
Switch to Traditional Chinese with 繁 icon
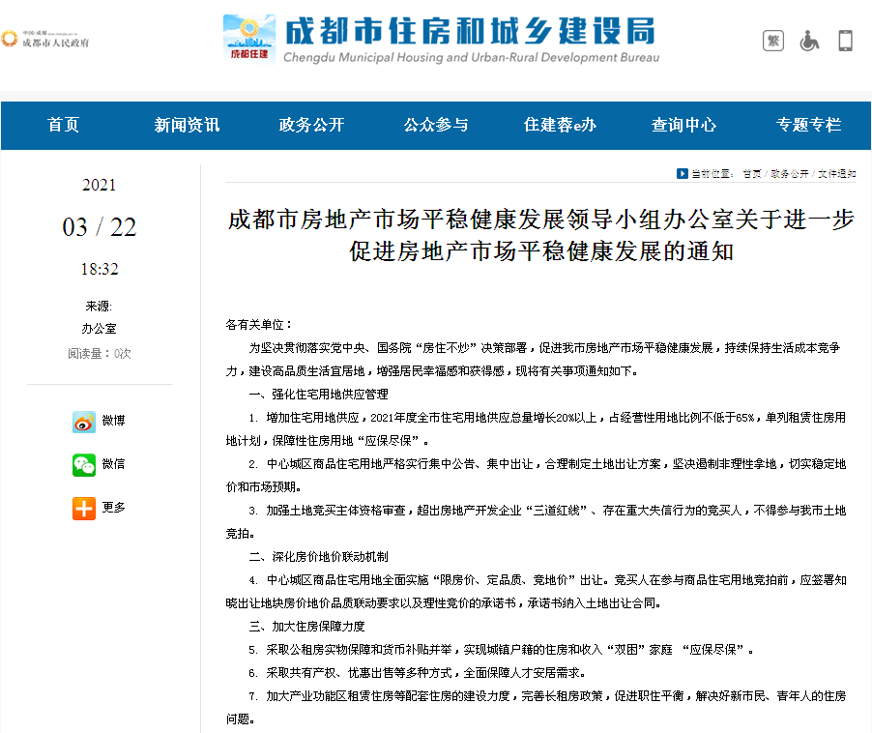click(x=773, y=41)
